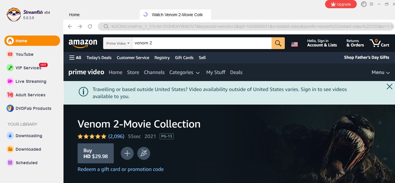Screen dimensions: 395x183
Task: Open the Scheduled library list
Action: pyautogui.click(x=26, y=163)
